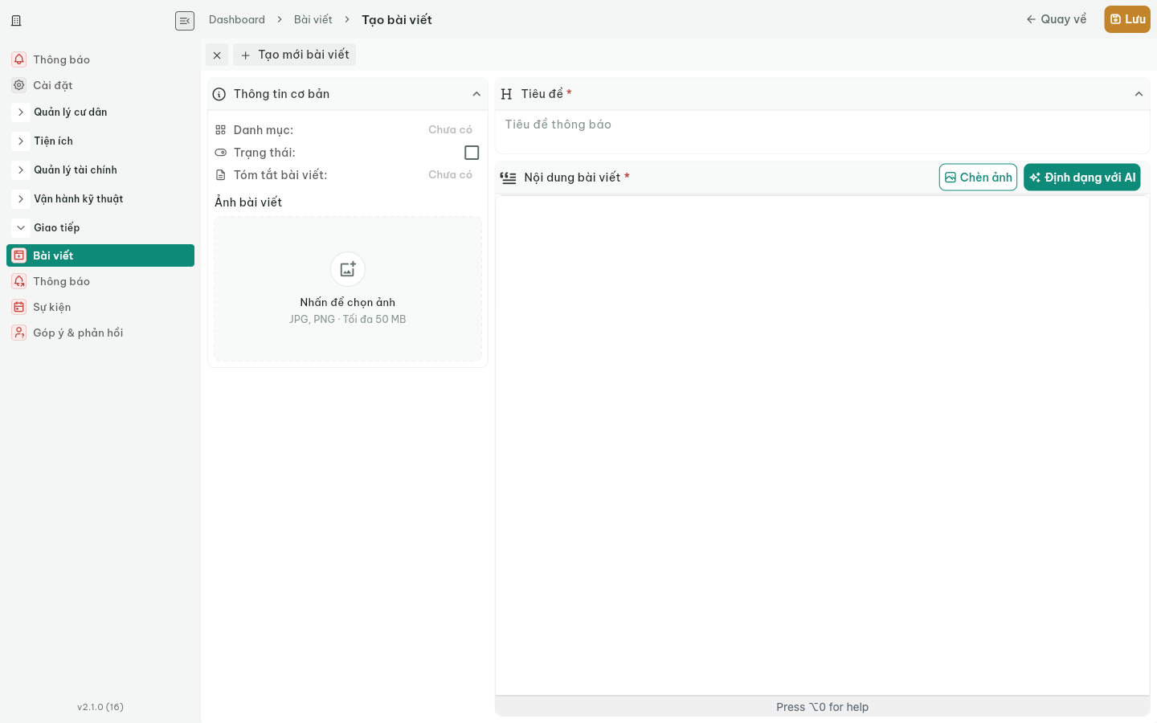Click the feedback icon for Góp ý & phản hồi
Viewport: 1157px width, 723px height.
tap(19, 333)
